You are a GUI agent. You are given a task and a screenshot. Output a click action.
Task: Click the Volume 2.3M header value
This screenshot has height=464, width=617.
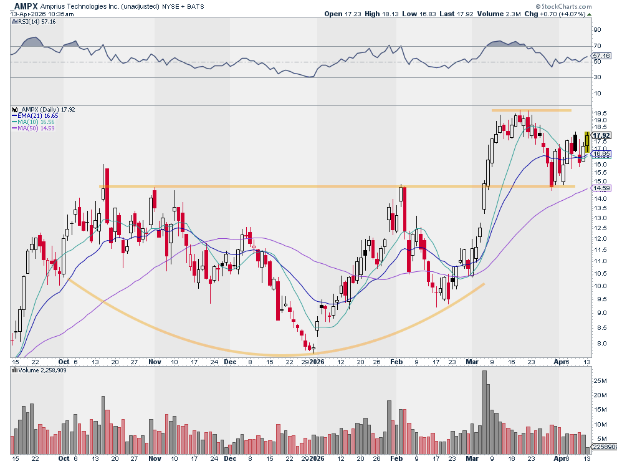click(499, 14)
